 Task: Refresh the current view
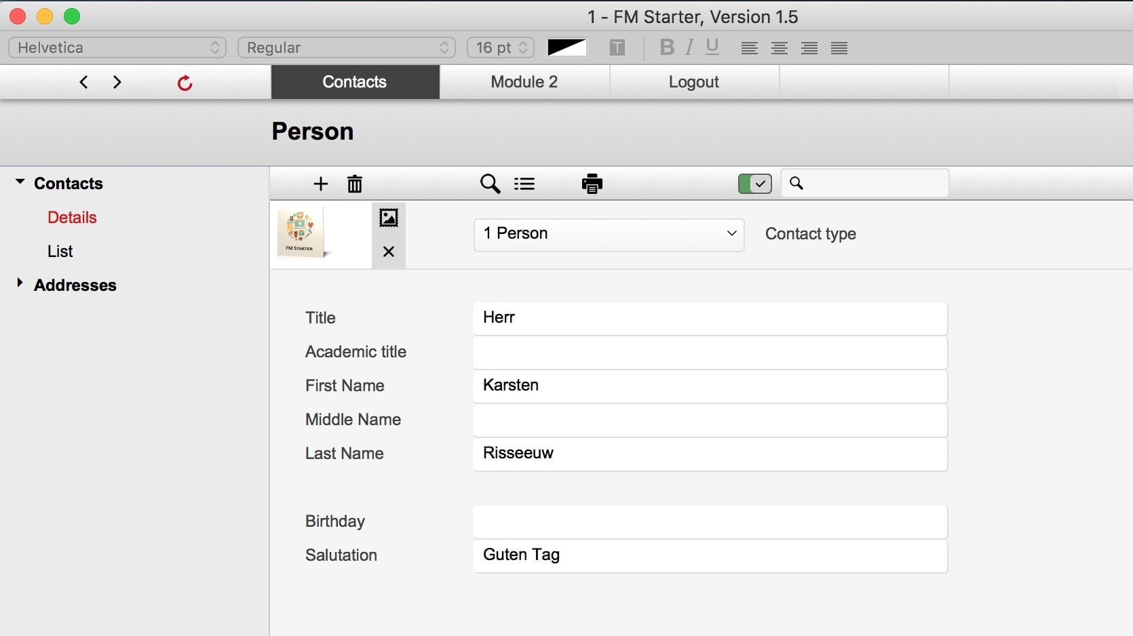184,82
